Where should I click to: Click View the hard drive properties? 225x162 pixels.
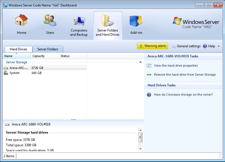(x=176, y=66)
